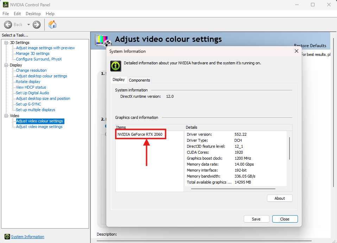Image resolution: width=337 pixels, height=243 pixels.
Task: Open Configure Surround, PhysX
Action: (39, 59)
